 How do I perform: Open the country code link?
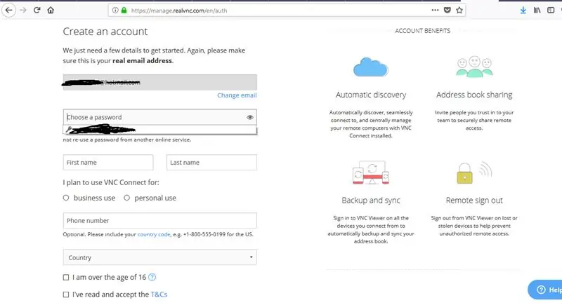pyautogui.click(x=154, y=235)
